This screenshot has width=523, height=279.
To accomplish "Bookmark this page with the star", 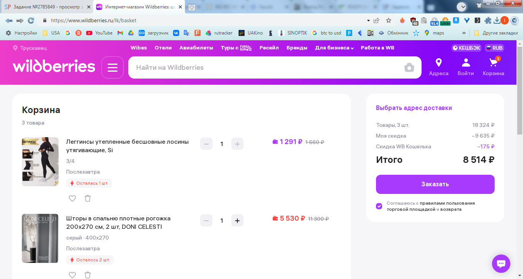I will tap(389, 20).
